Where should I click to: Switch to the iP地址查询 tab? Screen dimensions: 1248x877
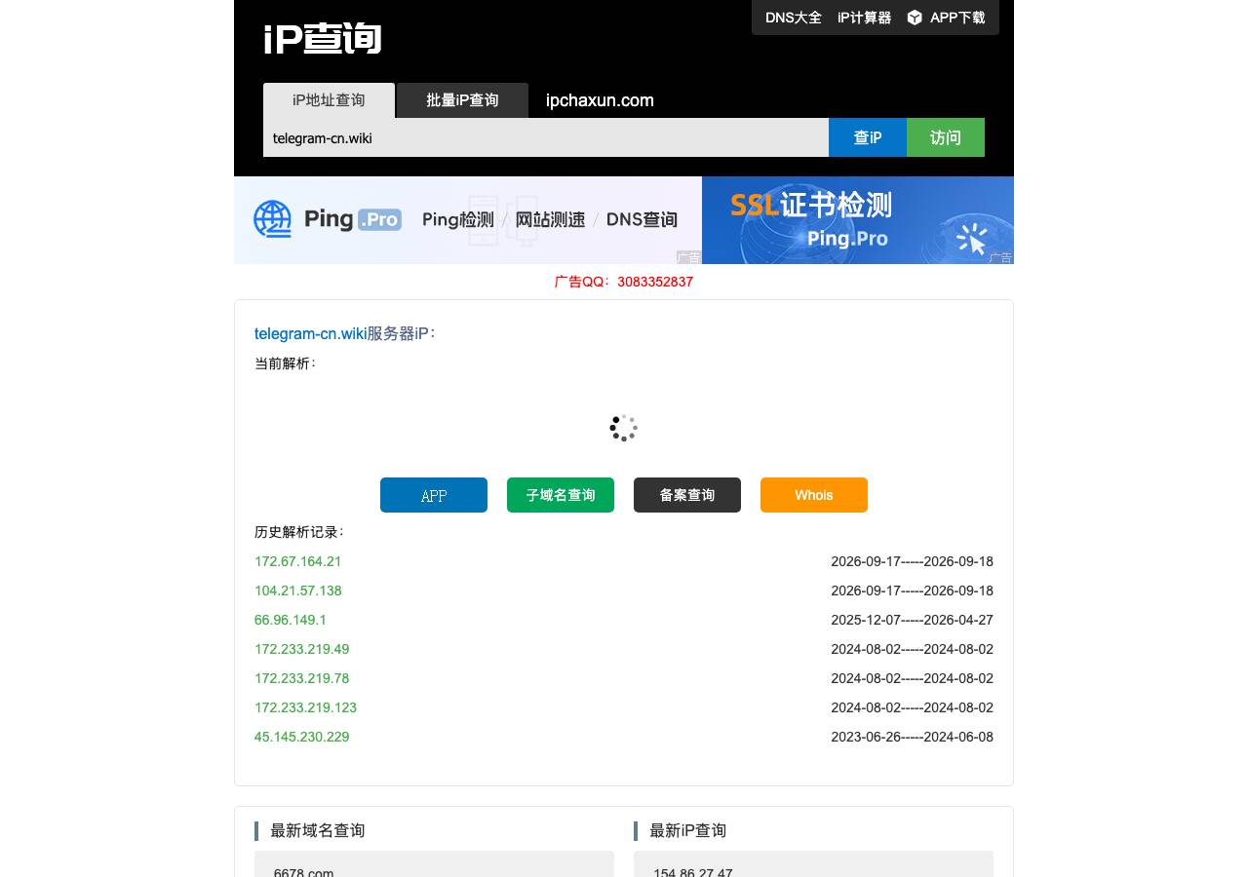point(329,100)
